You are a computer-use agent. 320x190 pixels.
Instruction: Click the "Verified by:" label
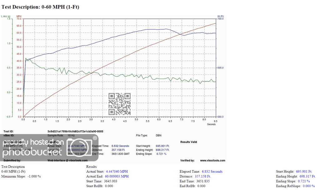187,160
